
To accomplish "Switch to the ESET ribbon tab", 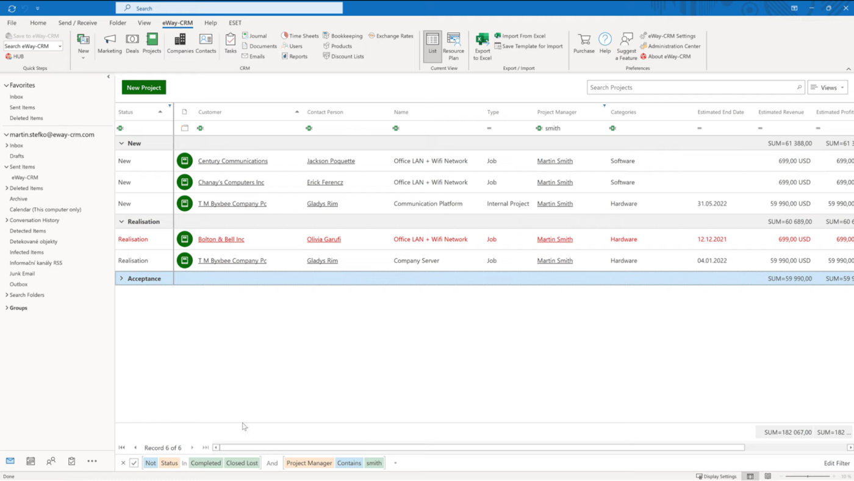I will (x=235, y=23).
